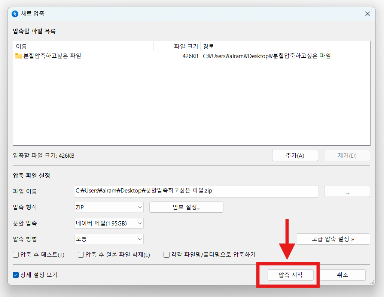Check 압축 후 원본 파일 삭제 option

pyautogui.click(x=80, y=254)
